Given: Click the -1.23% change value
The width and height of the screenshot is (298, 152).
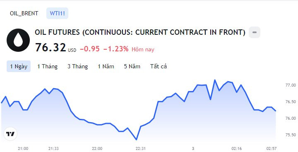Looking at the screenshot, I should (116, 49).
